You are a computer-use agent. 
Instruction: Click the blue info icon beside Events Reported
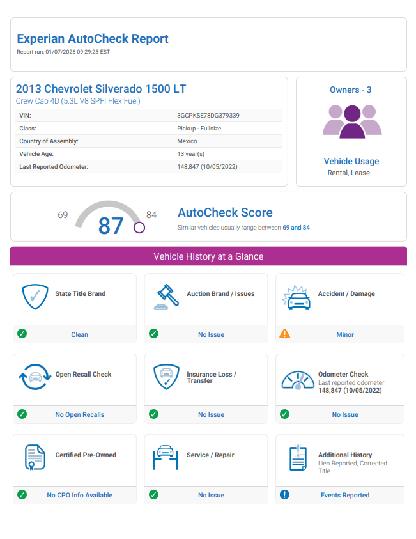(x=285, y=494)
